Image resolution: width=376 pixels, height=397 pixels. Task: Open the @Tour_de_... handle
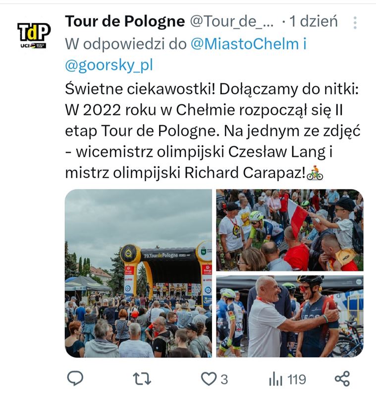(x=232, y=22)
